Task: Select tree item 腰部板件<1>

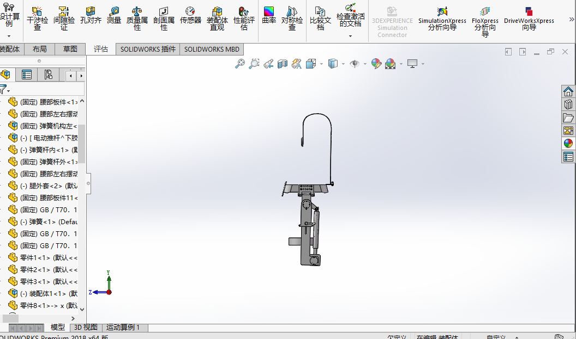Action: tap(43, 102)
